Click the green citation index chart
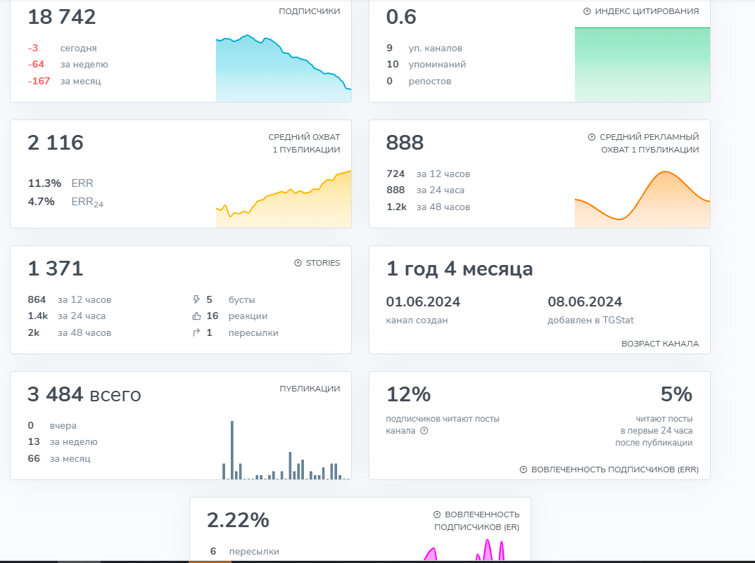Image resolution: width=755 pixels, height=563 pixels. point(642,65)
